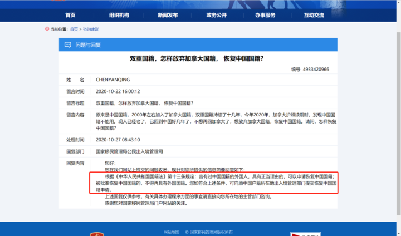
Task: Click the 留言标题 row label
Action: pos(75,103)
